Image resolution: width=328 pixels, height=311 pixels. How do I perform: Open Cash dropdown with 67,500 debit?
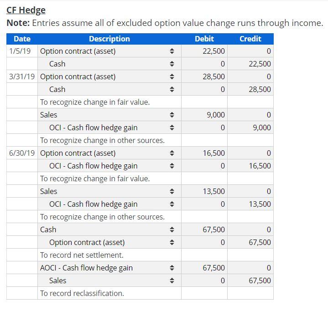click(109, 229)
